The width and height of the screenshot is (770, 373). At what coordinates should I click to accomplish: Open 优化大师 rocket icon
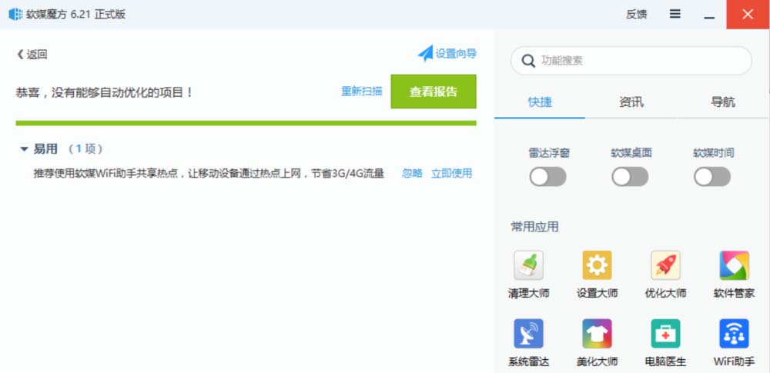pyautogui.click(x=665, y=265)
